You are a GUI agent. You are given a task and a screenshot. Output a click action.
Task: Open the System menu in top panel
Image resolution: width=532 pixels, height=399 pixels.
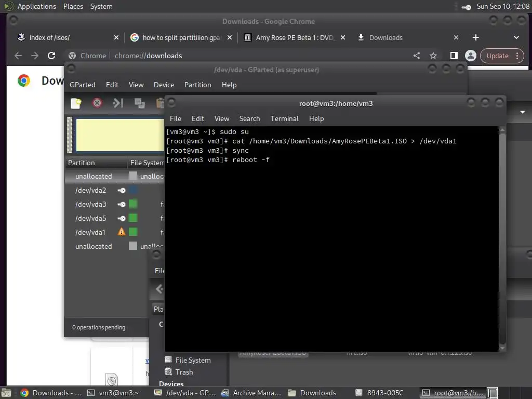101,6
